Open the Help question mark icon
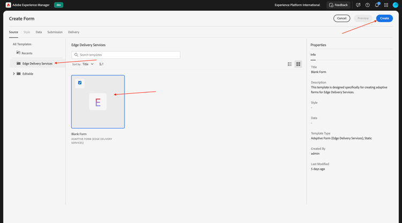The image size is (402, 223). point(367,5)
